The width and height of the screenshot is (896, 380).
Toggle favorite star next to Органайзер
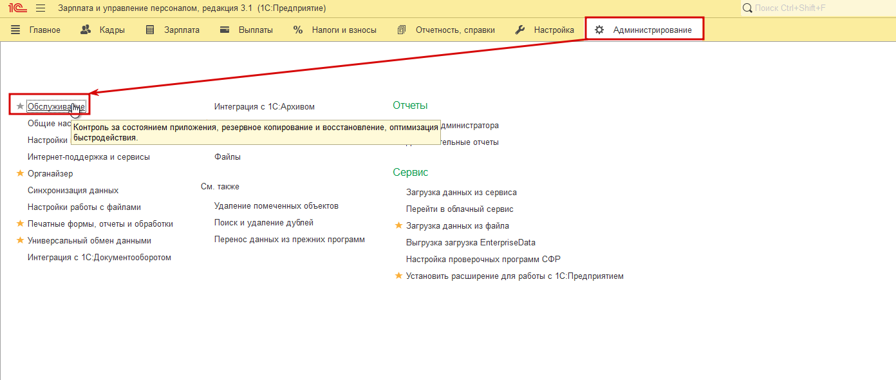20,174
